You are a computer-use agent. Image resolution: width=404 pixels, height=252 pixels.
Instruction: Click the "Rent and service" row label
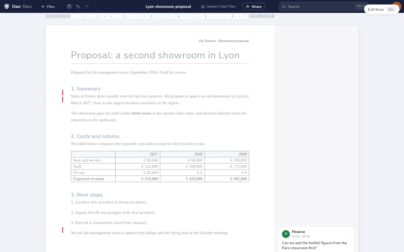coord(87,160)
